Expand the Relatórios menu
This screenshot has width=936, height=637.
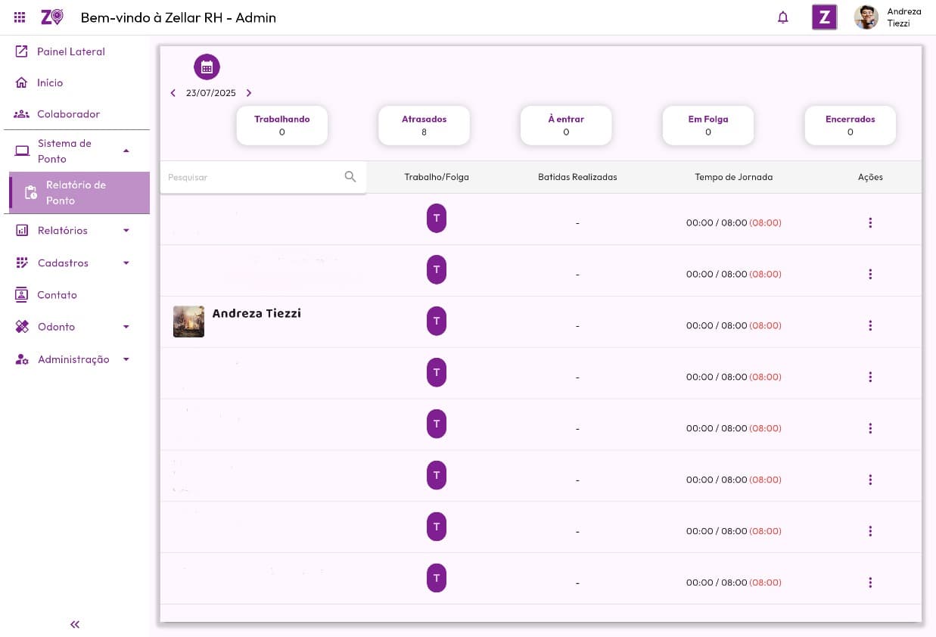pyautogui.click(x=126, y=231)
